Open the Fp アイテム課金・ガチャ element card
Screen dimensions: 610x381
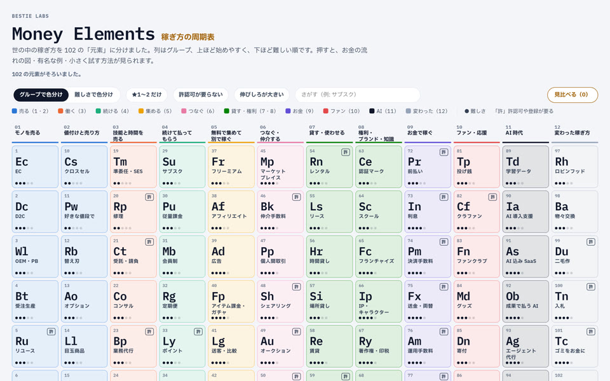(x=231, y=301)
